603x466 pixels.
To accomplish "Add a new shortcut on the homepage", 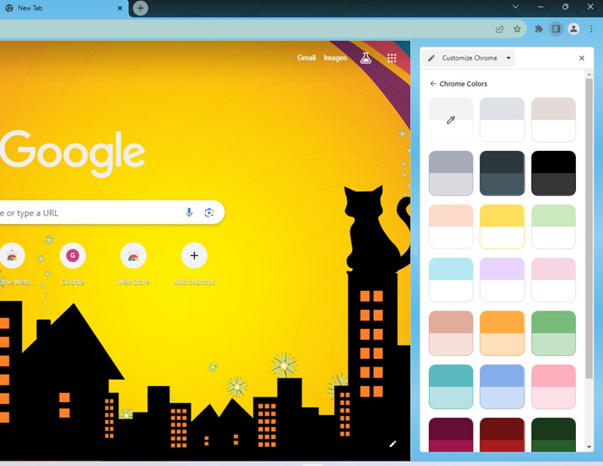I will [194, 256].
